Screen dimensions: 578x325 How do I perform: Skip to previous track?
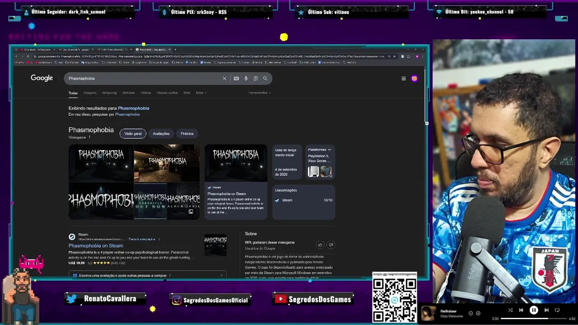click(521, 310)
